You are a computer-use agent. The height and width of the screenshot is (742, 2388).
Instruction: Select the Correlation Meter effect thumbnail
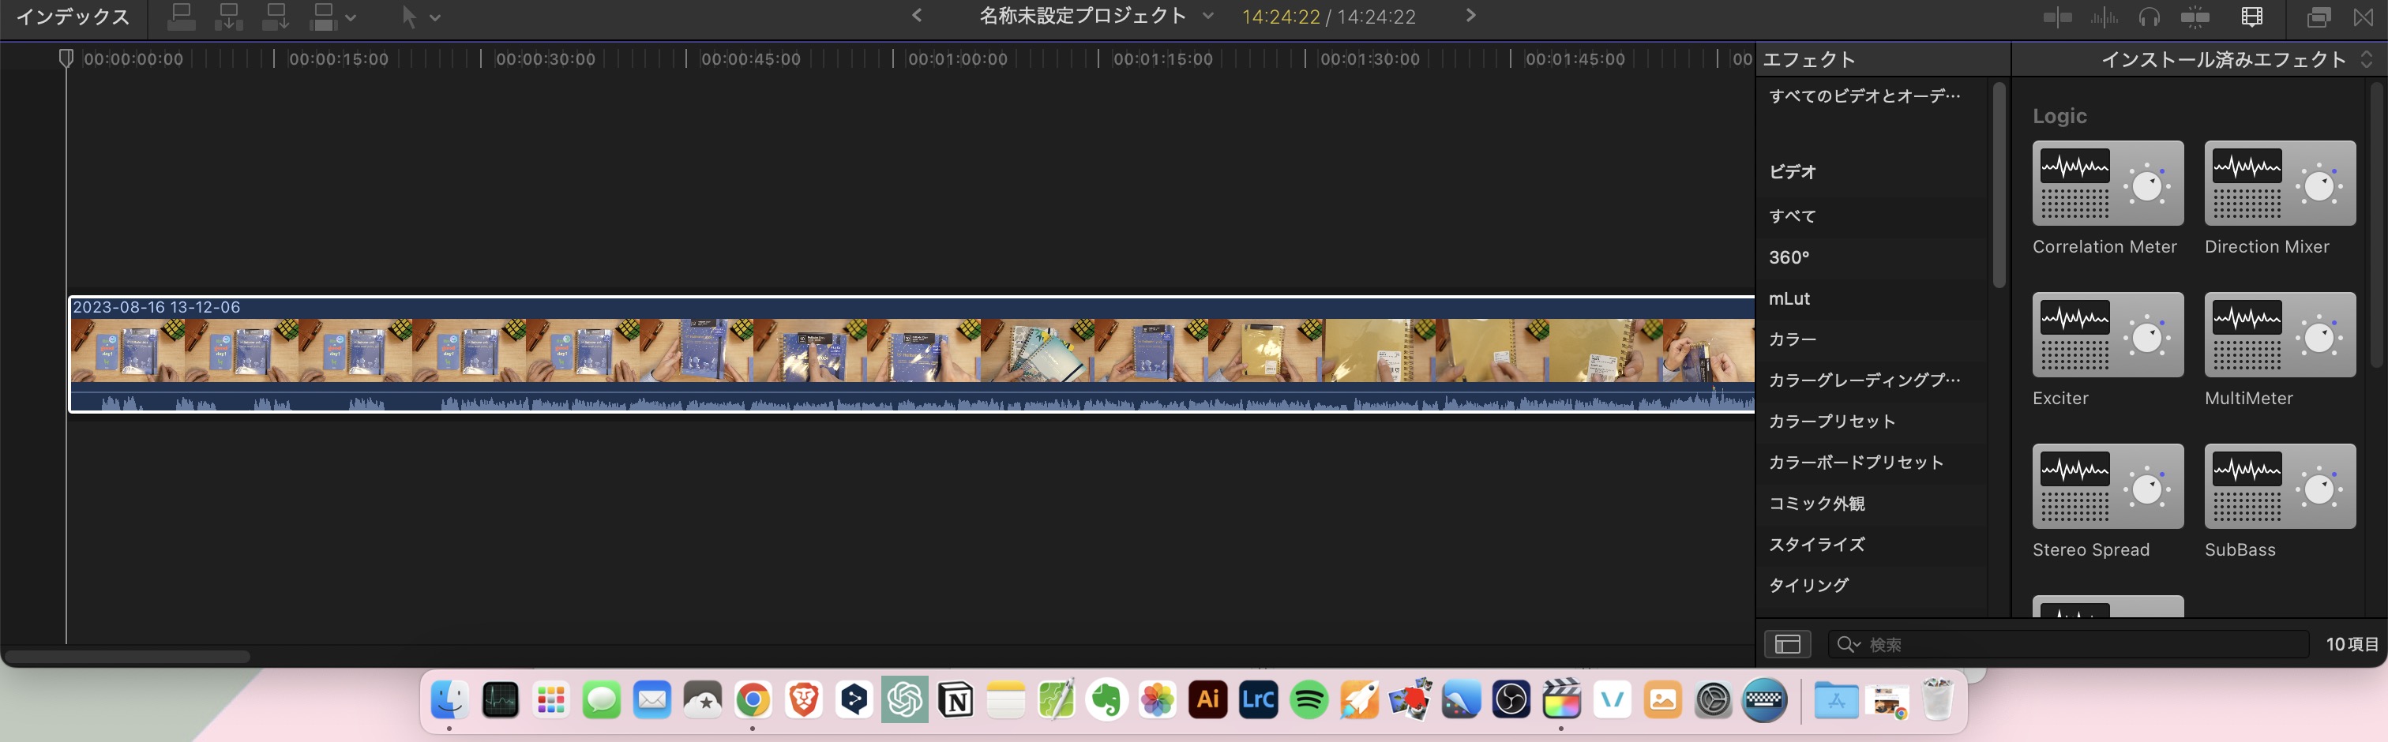tap(2107, 183)
